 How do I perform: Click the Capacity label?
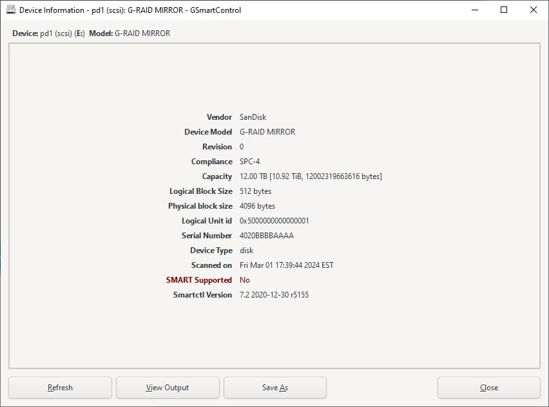(x=217, y=176)
